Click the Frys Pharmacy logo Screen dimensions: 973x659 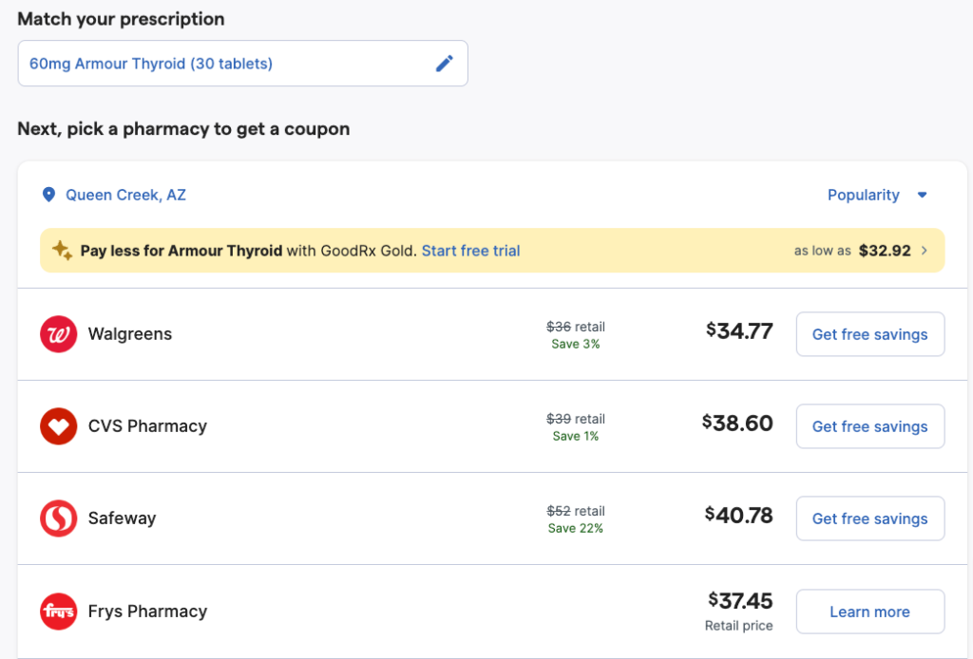[x=58, y=611]
